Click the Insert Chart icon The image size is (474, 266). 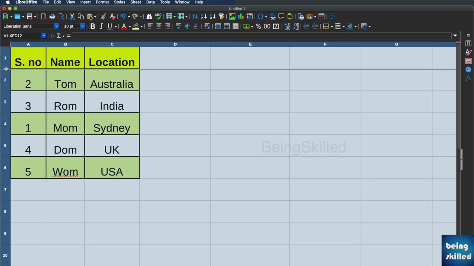(241, 16)
